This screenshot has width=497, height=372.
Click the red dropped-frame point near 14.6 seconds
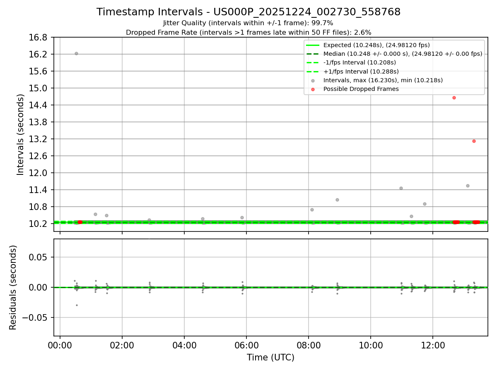454,98
